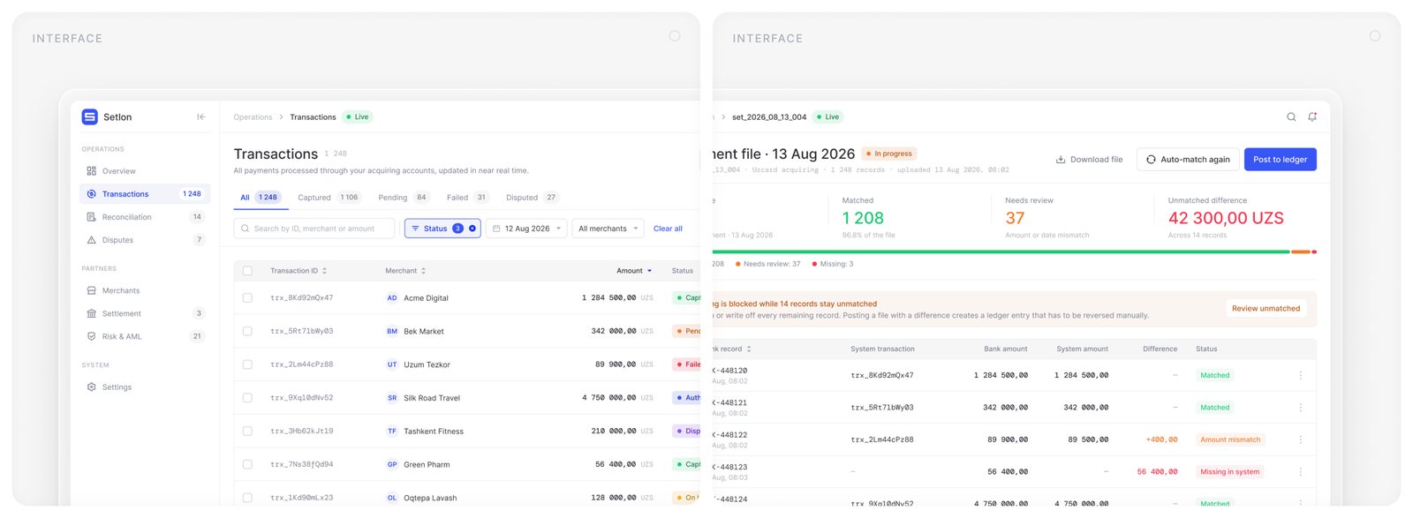Open the 12 Aug 2026 date dropdown
The image size is (1413, 518).
point(526,229)
